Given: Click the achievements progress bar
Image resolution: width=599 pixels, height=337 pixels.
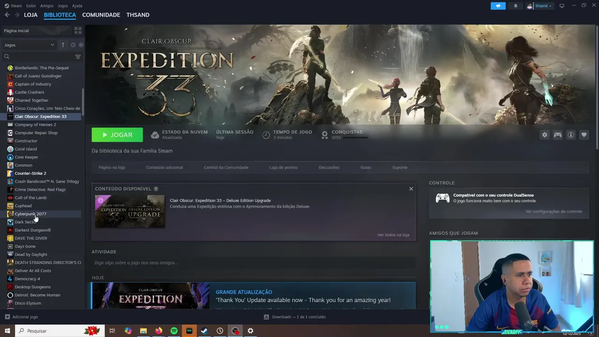Looking at the screenshot, I should [355, 138].
